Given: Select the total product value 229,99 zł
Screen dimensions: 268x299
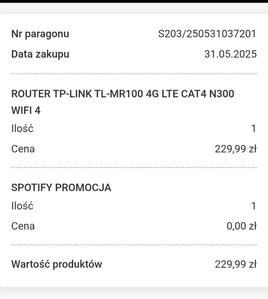Looking at the screenshot, I should click(236, 264).
